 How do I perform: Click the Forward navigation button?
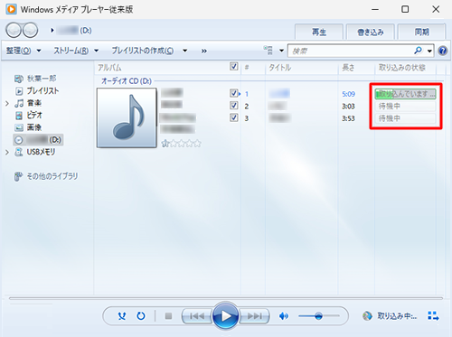point(31,30)
